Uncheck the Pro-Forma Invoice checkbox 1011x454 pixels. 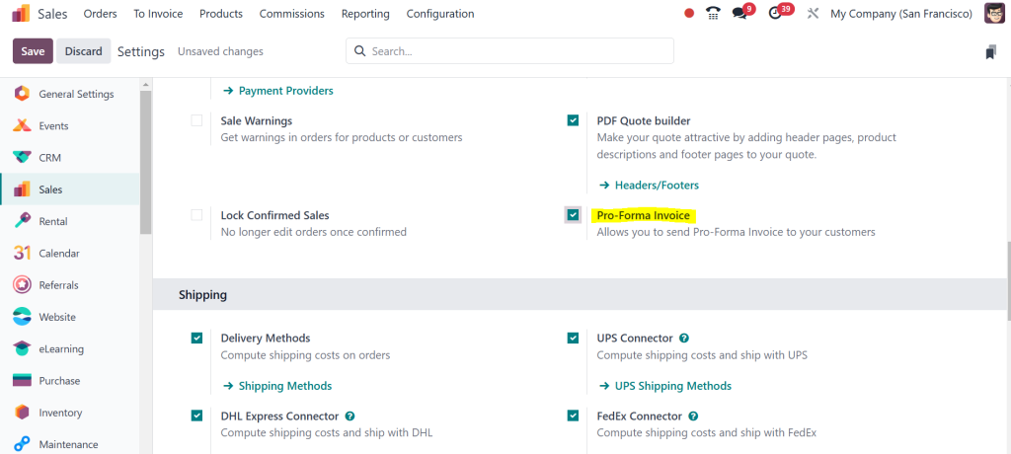(573, 215)
